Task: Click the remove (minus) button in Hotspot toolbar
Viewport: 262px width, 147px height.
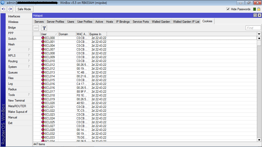Action: (x=36, y=28)
